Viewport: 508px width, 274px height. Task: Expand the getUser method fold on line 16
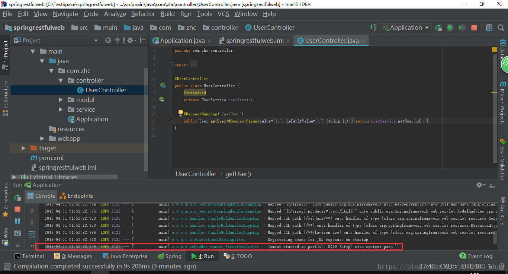tap(172, 121)
